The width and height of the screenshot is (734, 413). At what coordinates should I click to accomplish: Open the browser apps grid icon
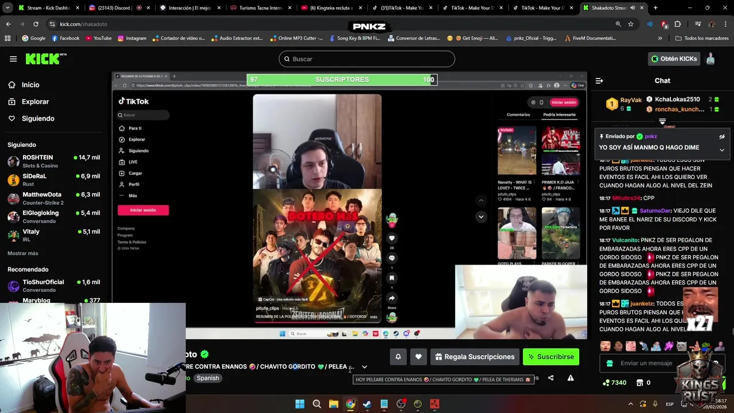[x=7, y=38]
